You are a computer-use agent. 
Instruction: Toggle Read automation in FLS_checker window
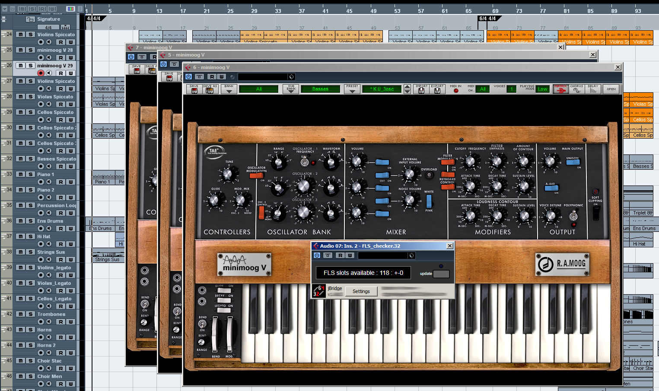341,255
